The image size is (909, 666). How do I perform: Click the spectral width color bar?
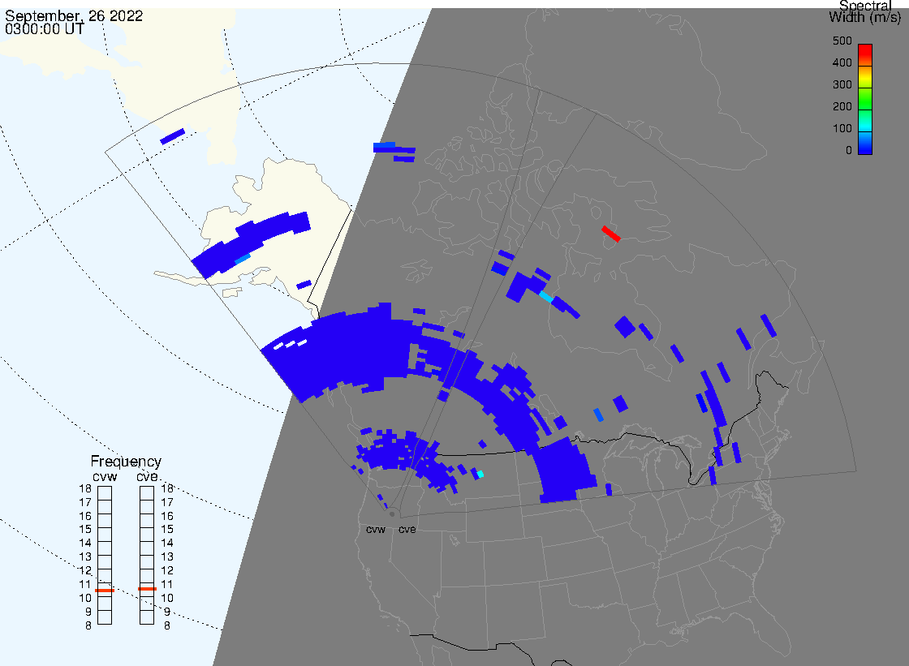865,99
